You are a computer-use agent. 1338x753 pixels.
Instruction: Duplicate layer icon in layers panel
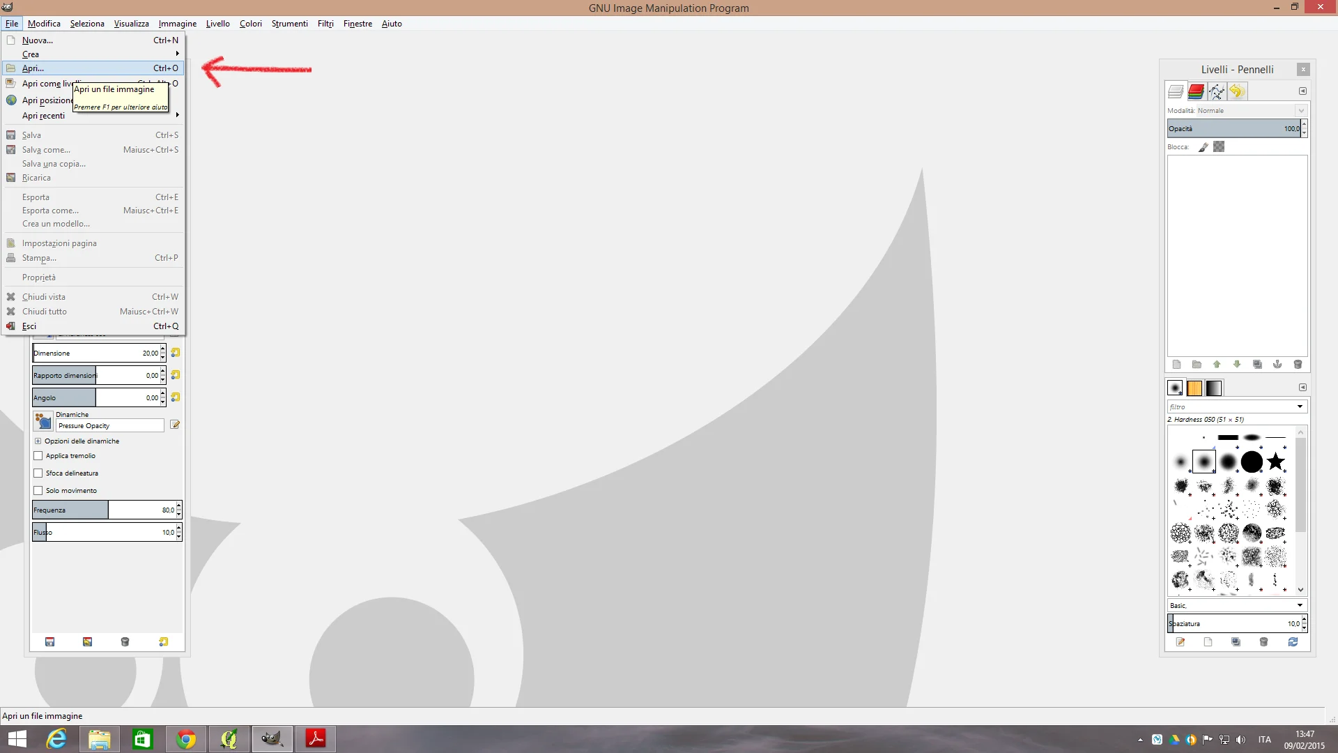[1257, 365]
